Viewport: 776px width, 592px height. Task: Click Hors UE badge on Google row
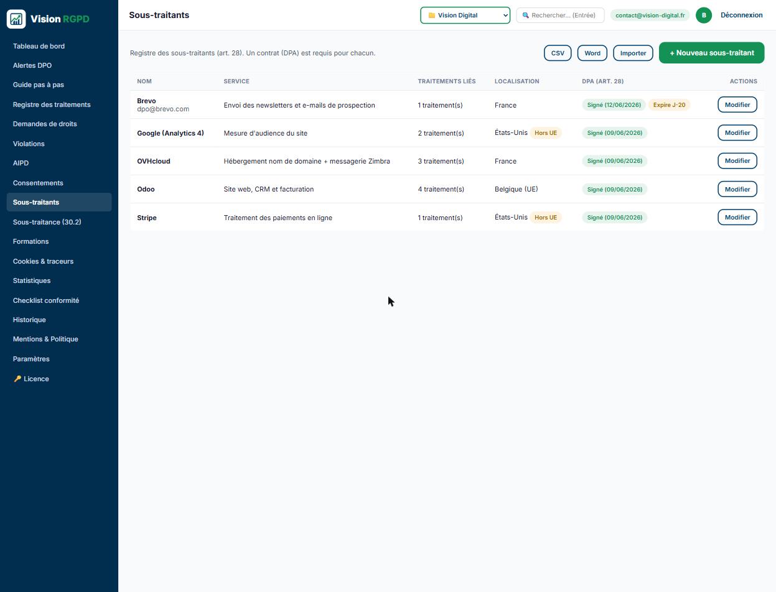pyautogui.click(x=546, y=133)
